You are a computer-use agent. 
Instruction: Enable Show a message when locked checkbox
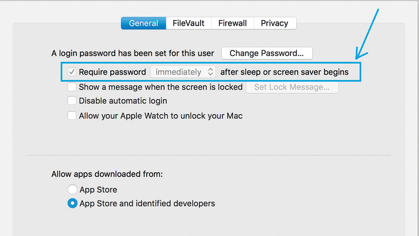pos(72,87)
